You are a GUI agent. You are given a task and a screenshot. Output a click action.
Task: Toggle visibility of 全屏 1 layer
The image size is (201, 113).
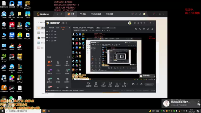tap(47, 41)
